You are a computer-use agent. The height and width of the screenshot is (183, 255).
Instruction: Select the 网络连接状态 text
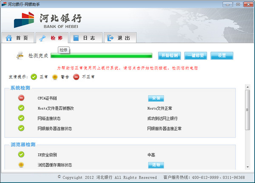click(49, 119)
